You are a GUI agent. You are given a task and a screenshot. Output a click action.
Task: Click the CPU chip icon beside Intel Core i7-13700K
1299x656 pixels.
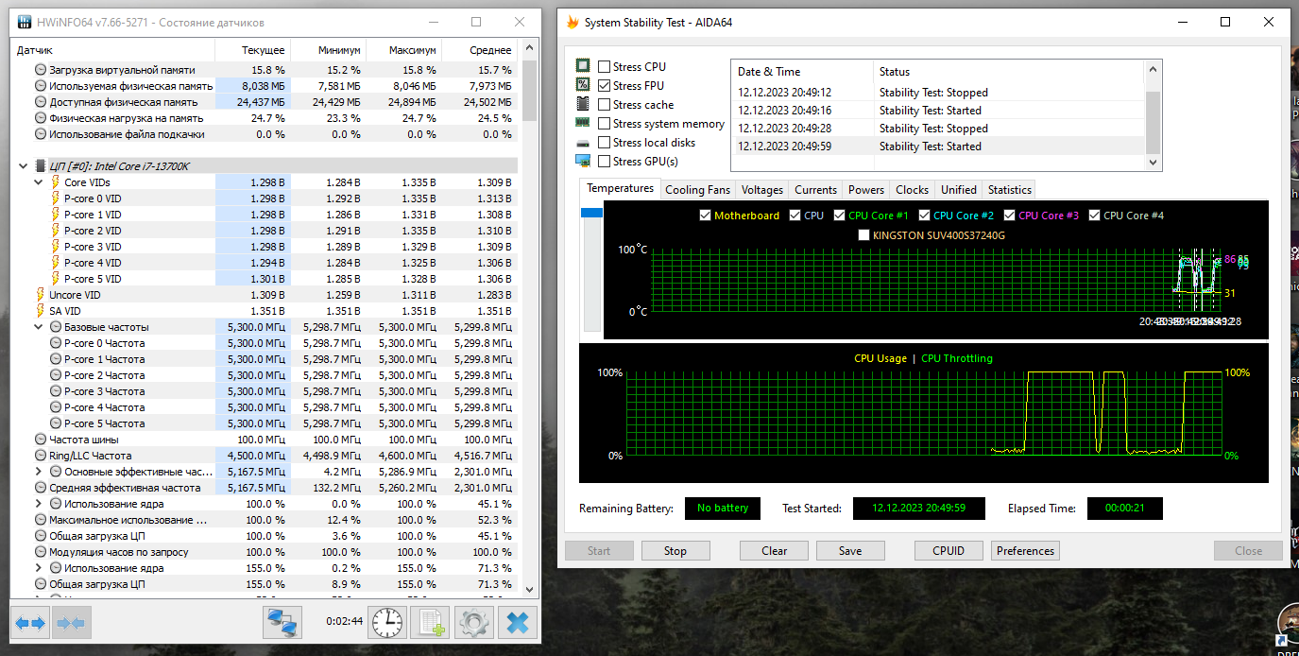point(40,166)
